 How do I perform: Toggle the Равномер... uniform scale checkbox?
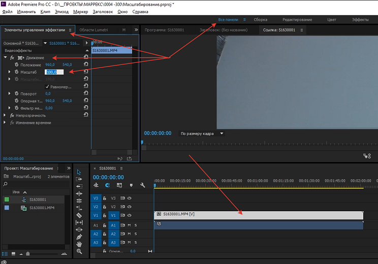[x=47, y=87]
